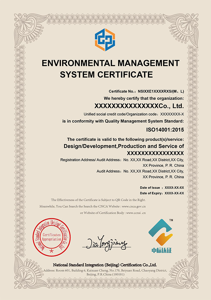The image size is (211, 300).
Task: Click 'We hereby certify that the organization' text
Action: coord(144,98)
